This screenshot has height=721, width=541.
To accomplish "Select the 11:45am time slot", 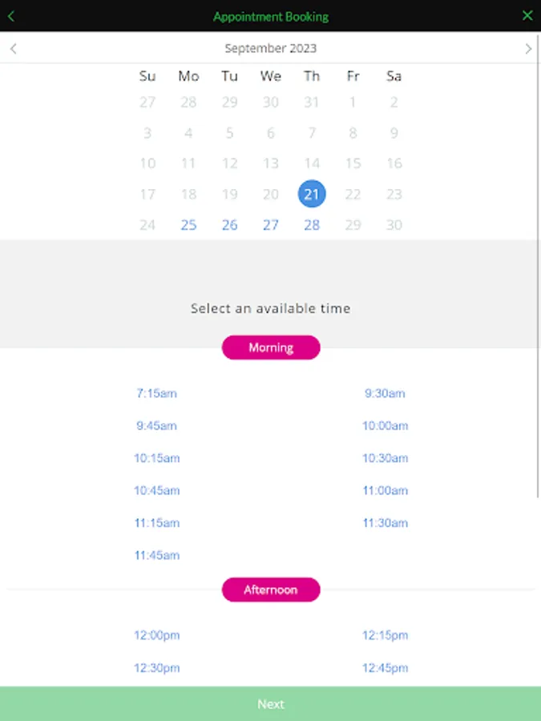I will click(x=156, y=555).
